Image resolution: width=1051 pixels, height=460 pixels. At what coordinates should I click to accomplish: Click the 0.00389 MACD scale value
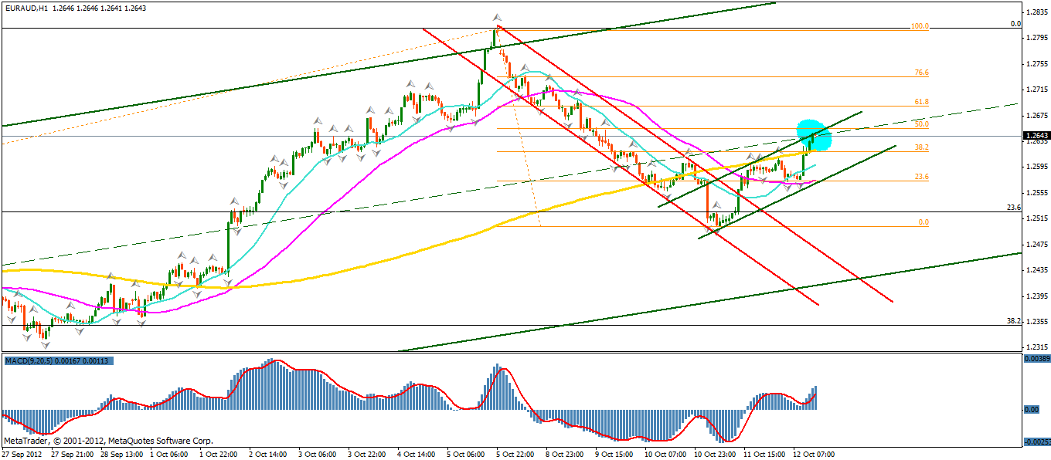1036,359
